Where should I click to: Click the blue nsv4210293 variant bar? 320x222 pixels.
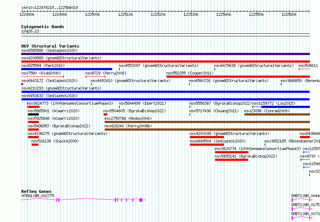tap(165, 92)
